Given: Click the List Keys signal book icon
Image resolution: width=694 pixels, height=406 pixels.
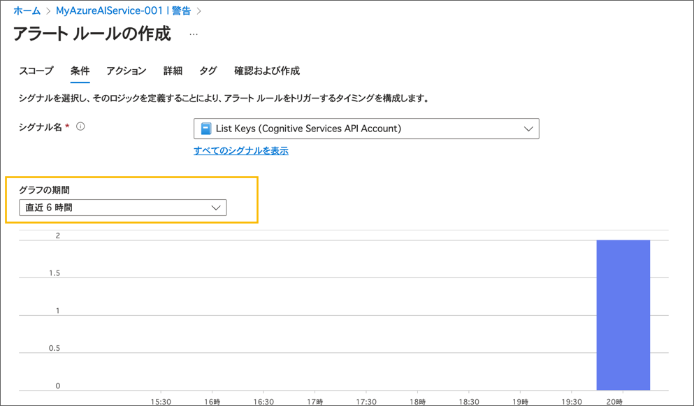Looking at the screenshot, I should coord(205,129).
